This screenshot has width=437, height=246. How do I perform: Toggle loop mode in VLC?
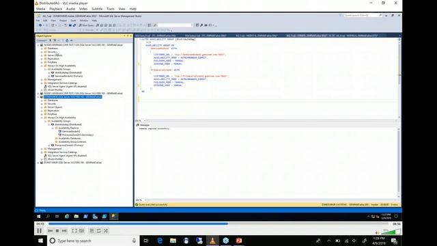(98, 231)
